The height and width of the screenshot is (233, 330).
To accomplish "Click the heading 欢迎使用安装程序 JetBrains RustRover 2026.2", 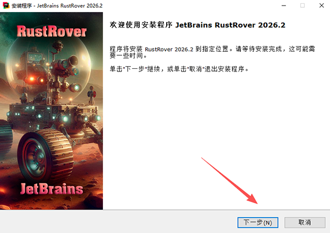I will (197, 25).
